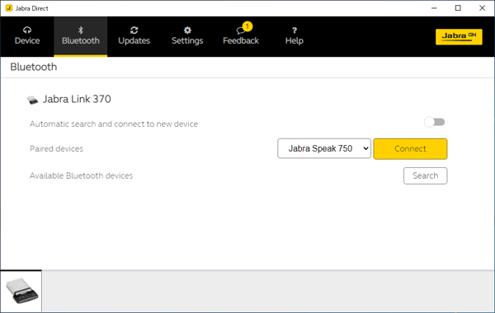Click the Jabra GN logo

click(x=459, y=37)
